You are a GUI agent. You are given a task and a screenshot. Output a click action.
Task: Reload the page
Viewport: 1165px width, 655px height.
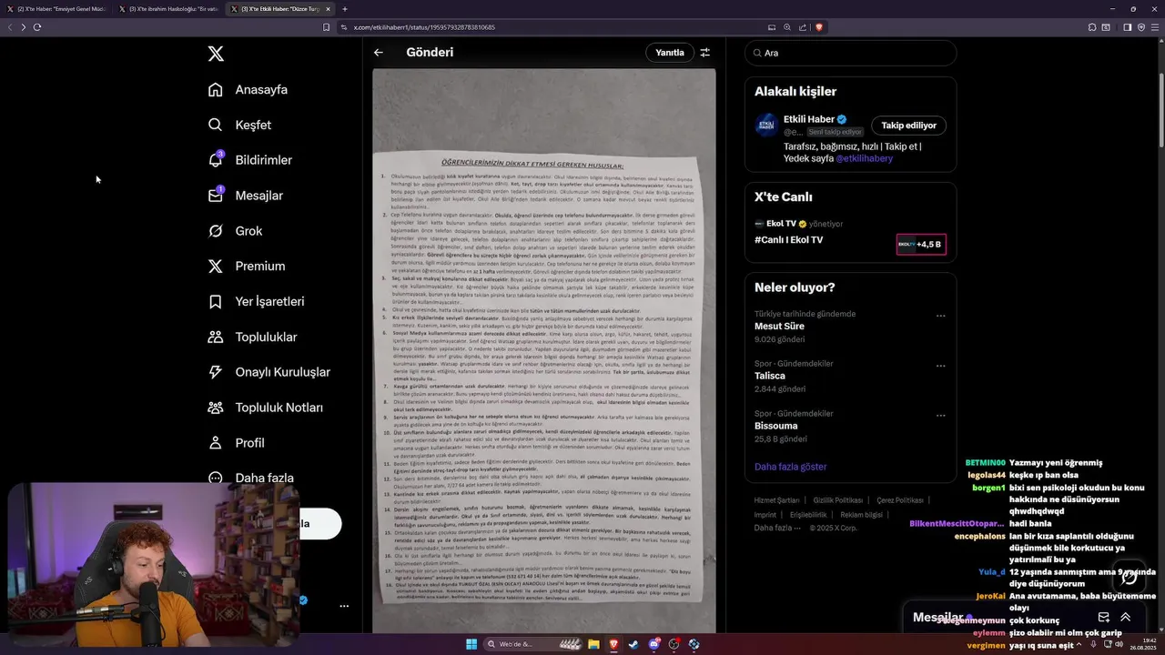(x=37, y=27)
